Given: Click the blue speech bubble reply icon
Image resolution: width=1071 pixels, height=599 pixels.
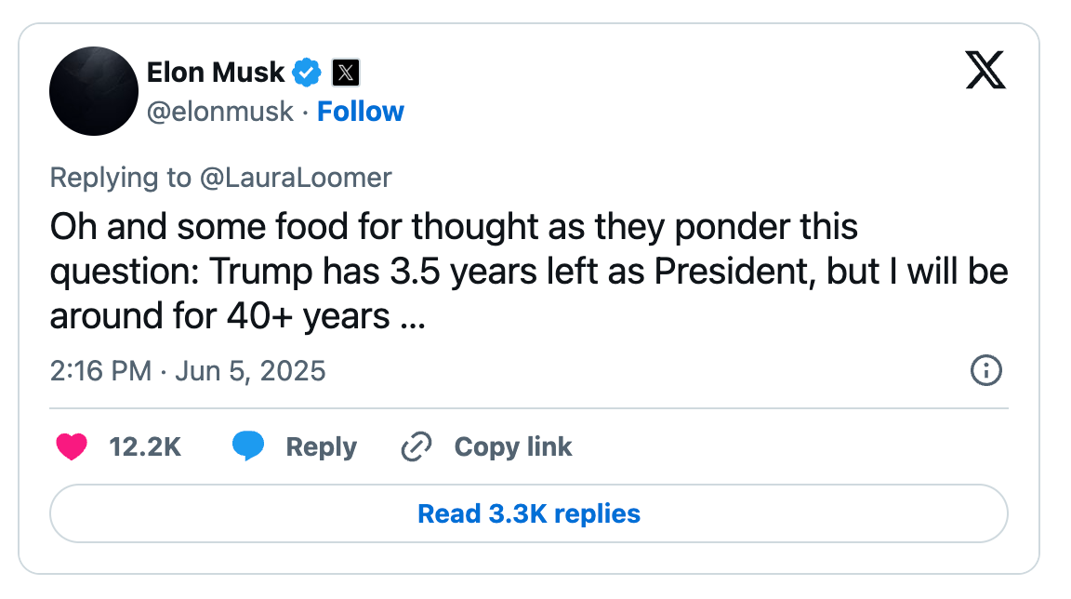Looking at the screenshot, I should click(248, 446).
